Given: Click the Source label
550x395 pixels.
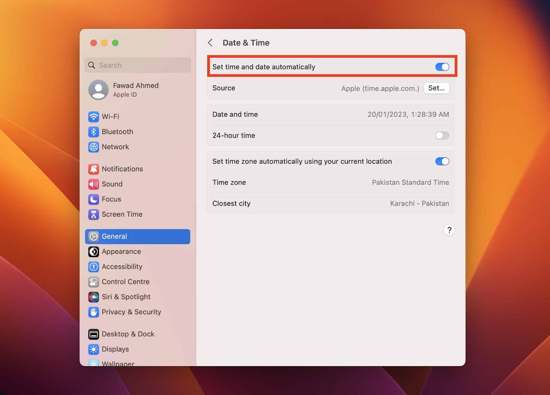Looking at the screenshot, I should coord(224,88).
